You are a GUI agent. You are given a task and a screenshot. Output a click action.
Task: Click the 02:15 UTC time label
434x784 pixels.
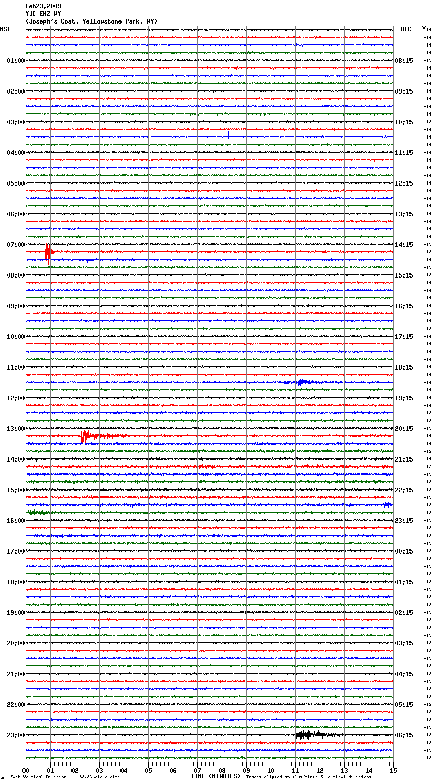[x=404, y=613]
